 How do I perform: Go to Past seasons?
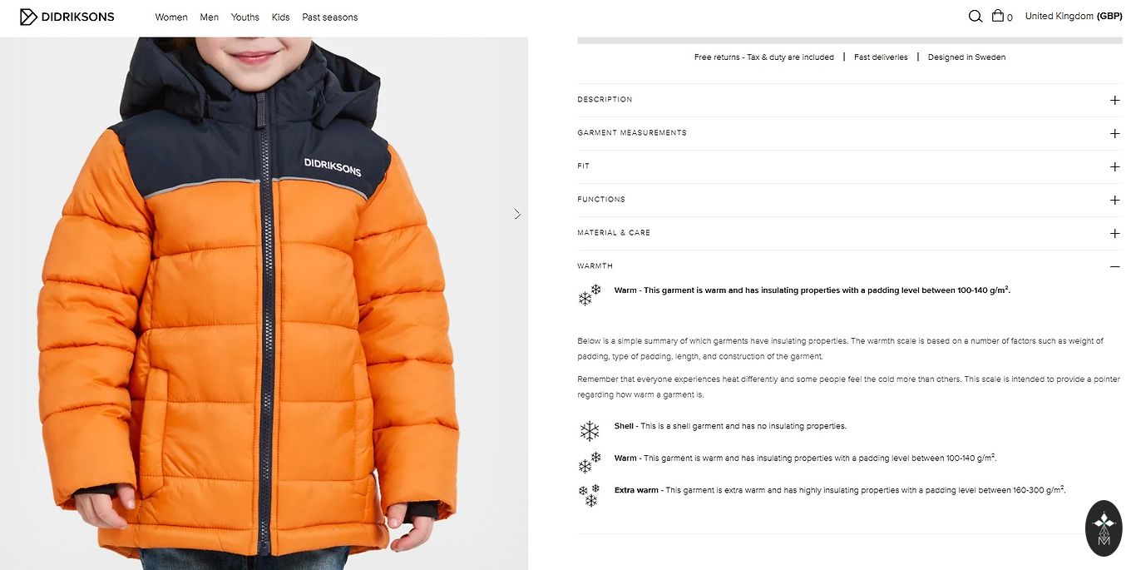[330, 17]
